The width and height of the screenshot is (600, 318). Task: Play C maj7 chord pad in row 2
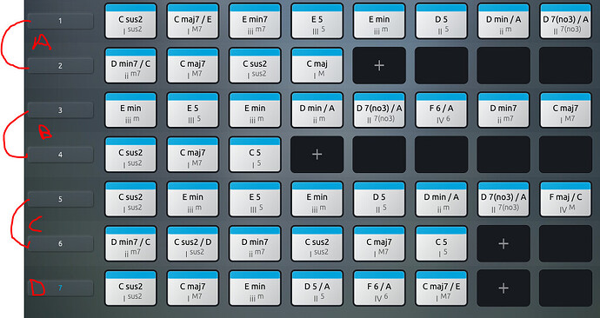coord(193,65)
